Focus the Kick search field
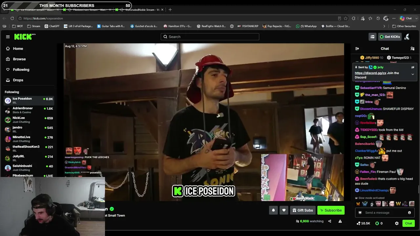Image resolution: width=420 pixels, height=236 pixels. coord(210,37)
